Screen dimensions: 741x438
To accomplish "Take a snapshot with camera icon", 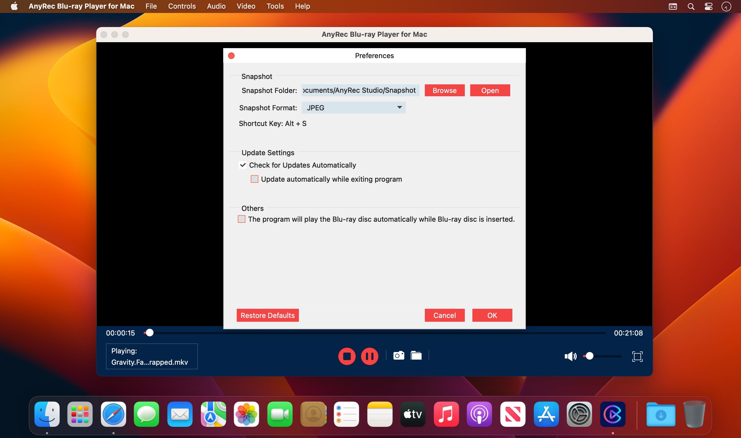I will [399, 355].
